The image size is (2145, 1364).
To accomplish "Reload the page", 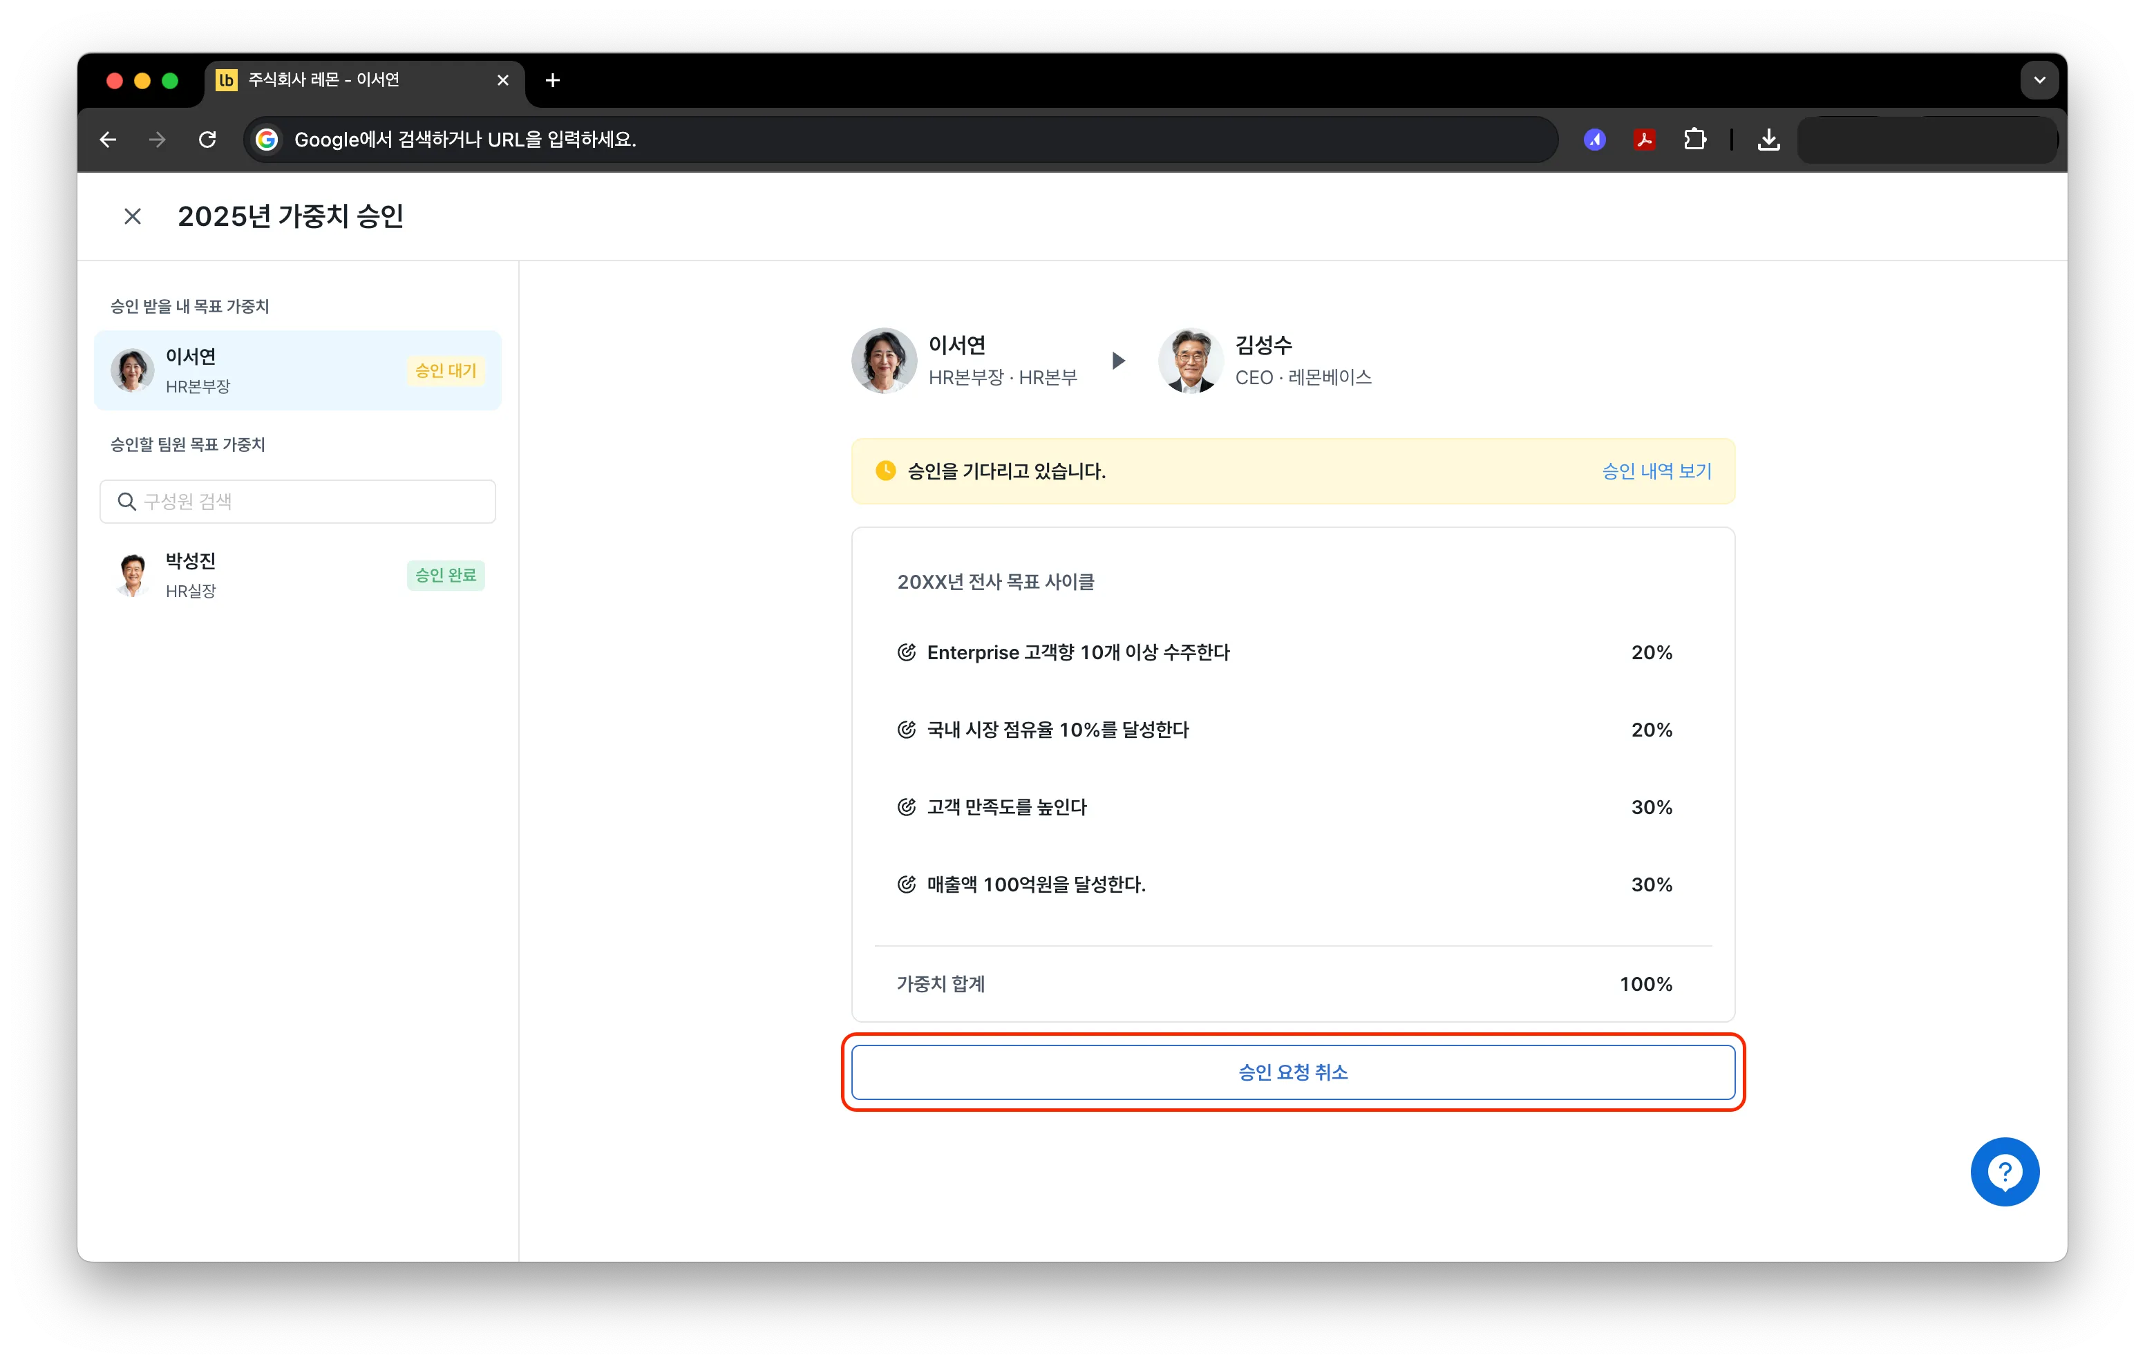I will click(x=207, y=140).
